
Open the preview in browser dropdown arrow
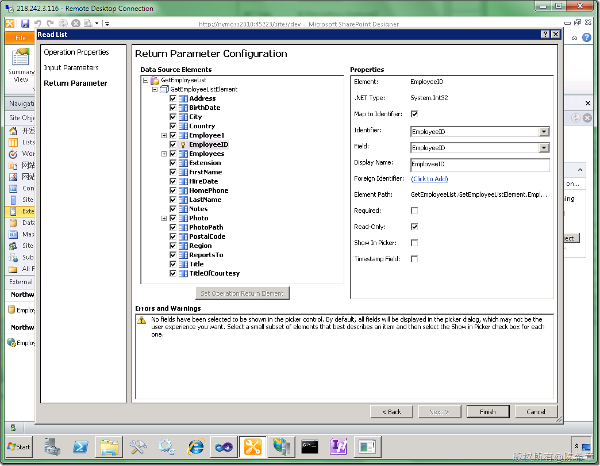(x=97, y=24)
